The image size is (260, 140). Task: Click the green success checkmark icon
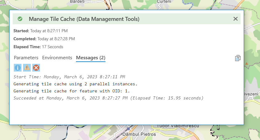[20, 19]
